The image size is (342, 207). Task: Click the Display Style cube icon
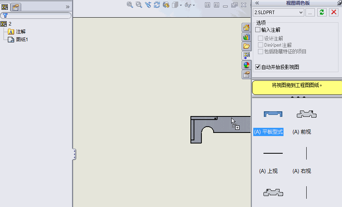pyautogui.click(x=175, y=5)
